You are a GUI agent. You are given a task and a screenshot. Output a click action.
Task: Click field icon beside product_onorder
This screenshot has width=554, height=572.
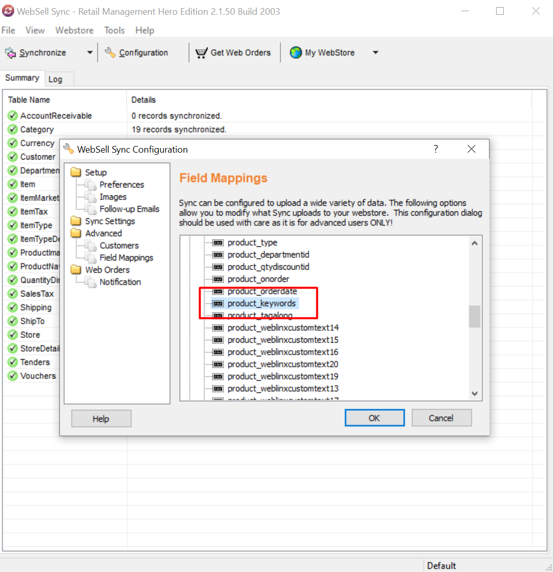click(218, 279)
